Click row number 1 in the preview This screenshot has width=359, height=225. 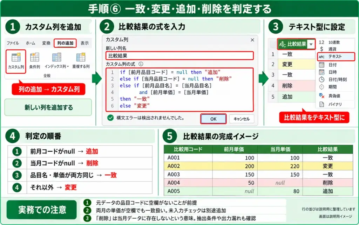(273, 54)
